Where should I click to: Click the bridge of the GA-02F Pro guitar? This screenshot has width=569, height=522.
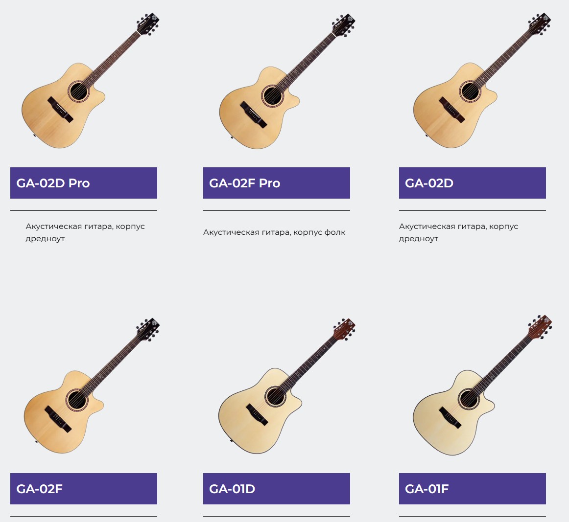[253, 114]
